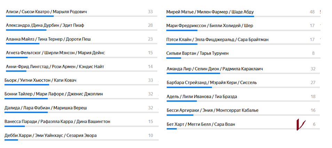
Task: Click the Анни-Фрид Лингстад poll entry
Action: click(x=55, y=67)
